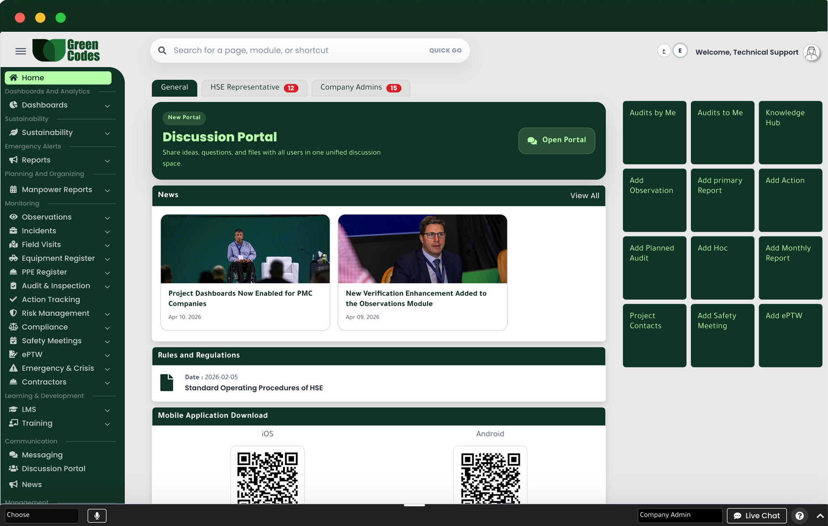Expand the Safety Meetings submenu chevron

pyautogui.click(x=107, y=341)
